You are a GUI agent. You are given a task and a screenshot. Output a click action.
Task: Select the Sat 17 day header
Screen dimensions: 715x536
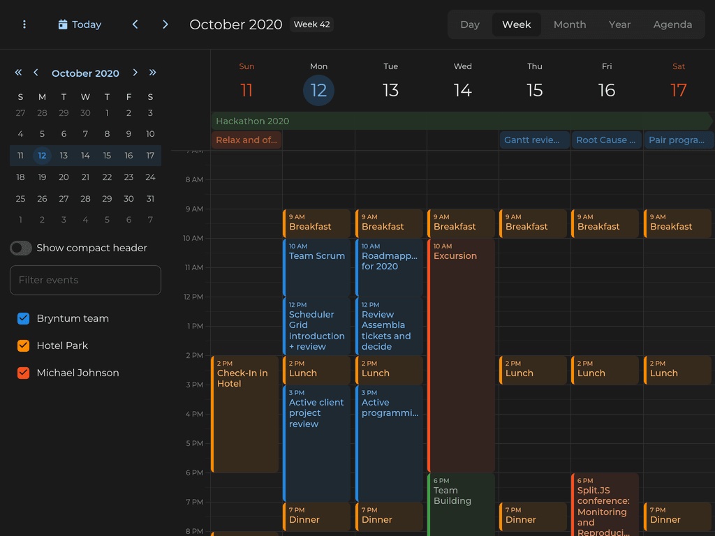click(x=679, y=81)
